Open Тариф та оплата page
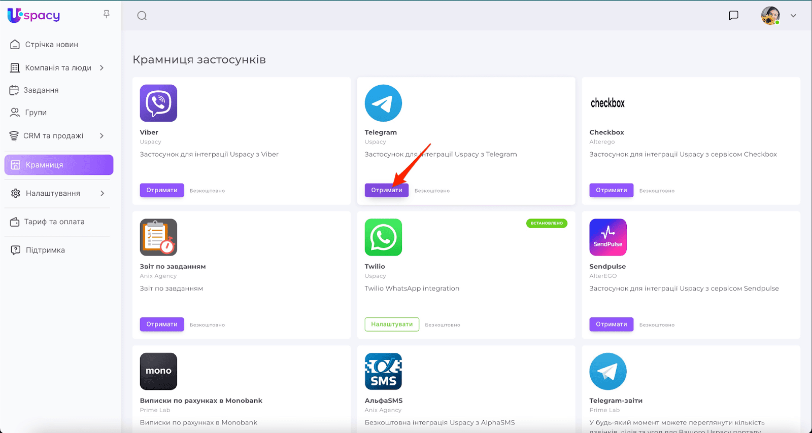Image resolution: width=812 pixels, height=433 pixels. pyautogui.click(x=54, y=222)
